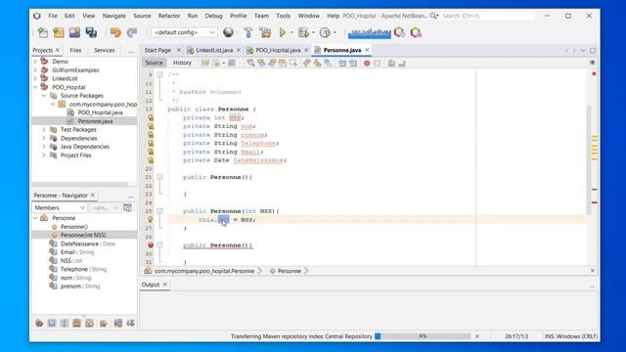Toggle Show Static Members filter in the Navigator

(x=65, y=323)
